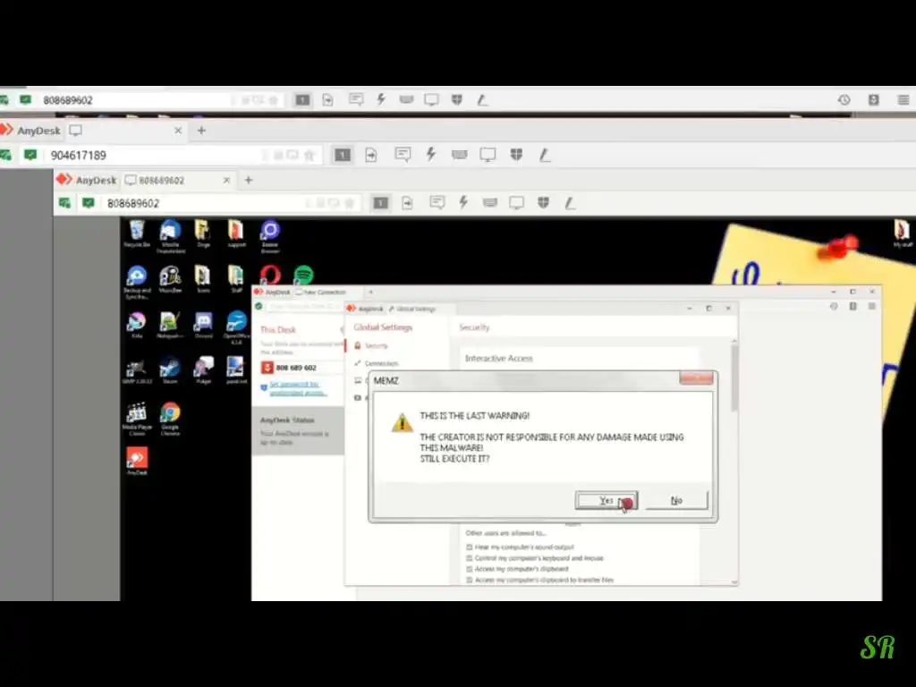
Task: Toggle Access my computer's clipboard checkbox
Action: pyautogui.click(x=469, y=568)
